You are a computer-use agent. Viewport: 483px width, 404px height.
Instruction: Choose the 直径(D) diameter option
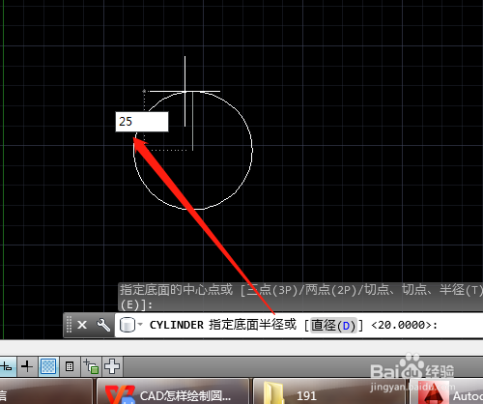click(333, 325)
